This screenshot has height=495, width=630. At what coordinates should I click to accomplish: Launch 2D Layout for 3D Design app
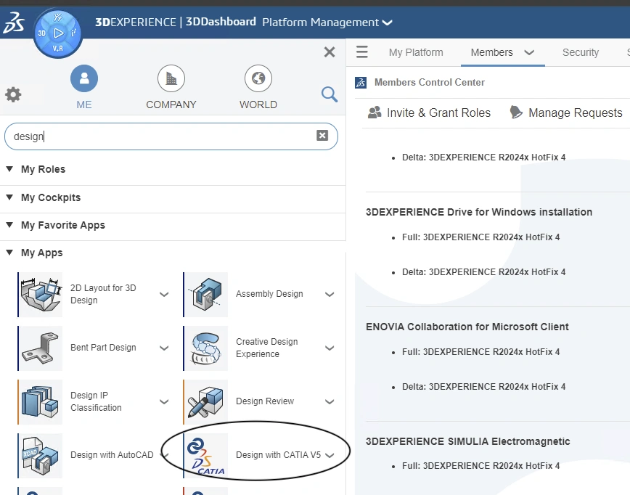point(41,294)
